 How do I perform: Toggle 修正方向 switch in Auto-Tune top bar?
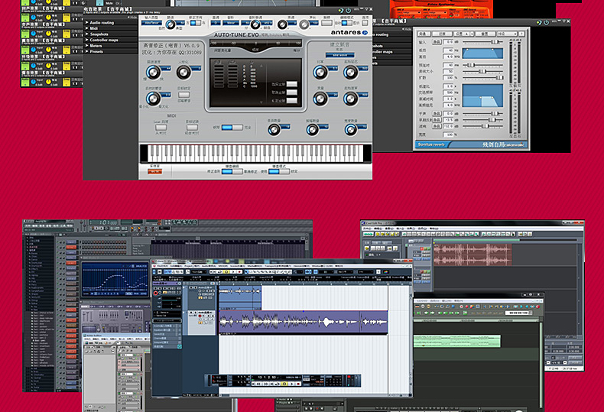(195, 23)
